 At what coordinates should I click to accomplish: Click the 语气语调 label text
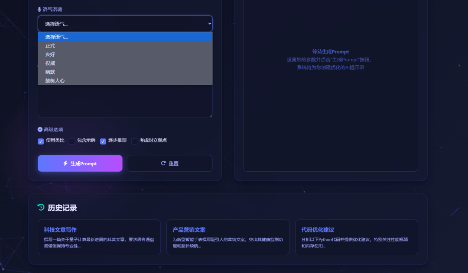[x=52, y=9]
